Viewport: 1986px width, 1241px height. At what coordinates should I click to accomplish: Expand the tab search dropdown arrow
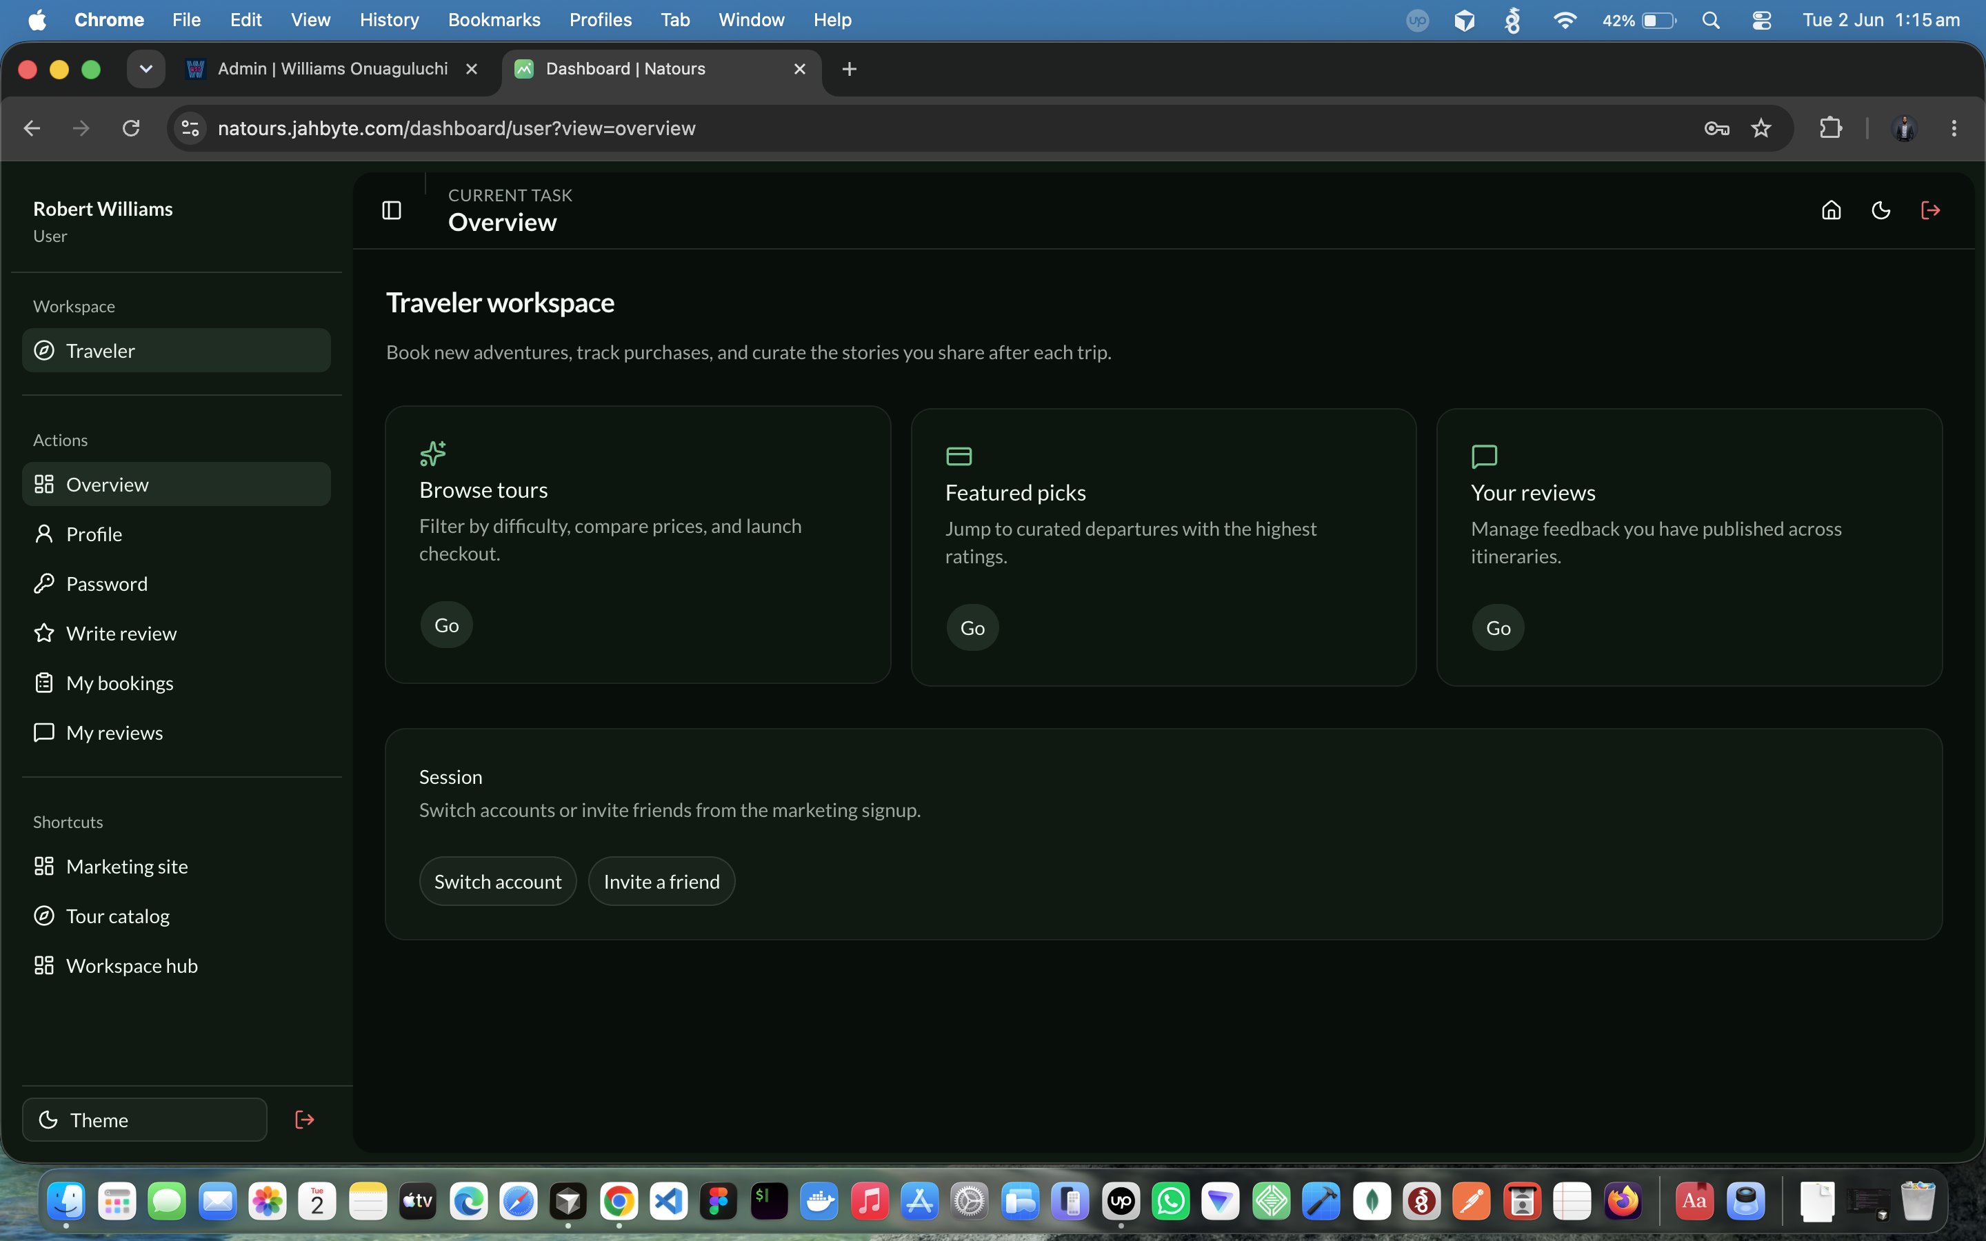pyautogui.click(x=146, y=69)
